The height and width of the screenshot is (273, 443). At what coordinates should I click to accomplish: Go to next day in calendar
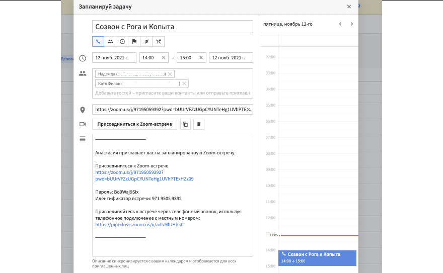[351, 24]
